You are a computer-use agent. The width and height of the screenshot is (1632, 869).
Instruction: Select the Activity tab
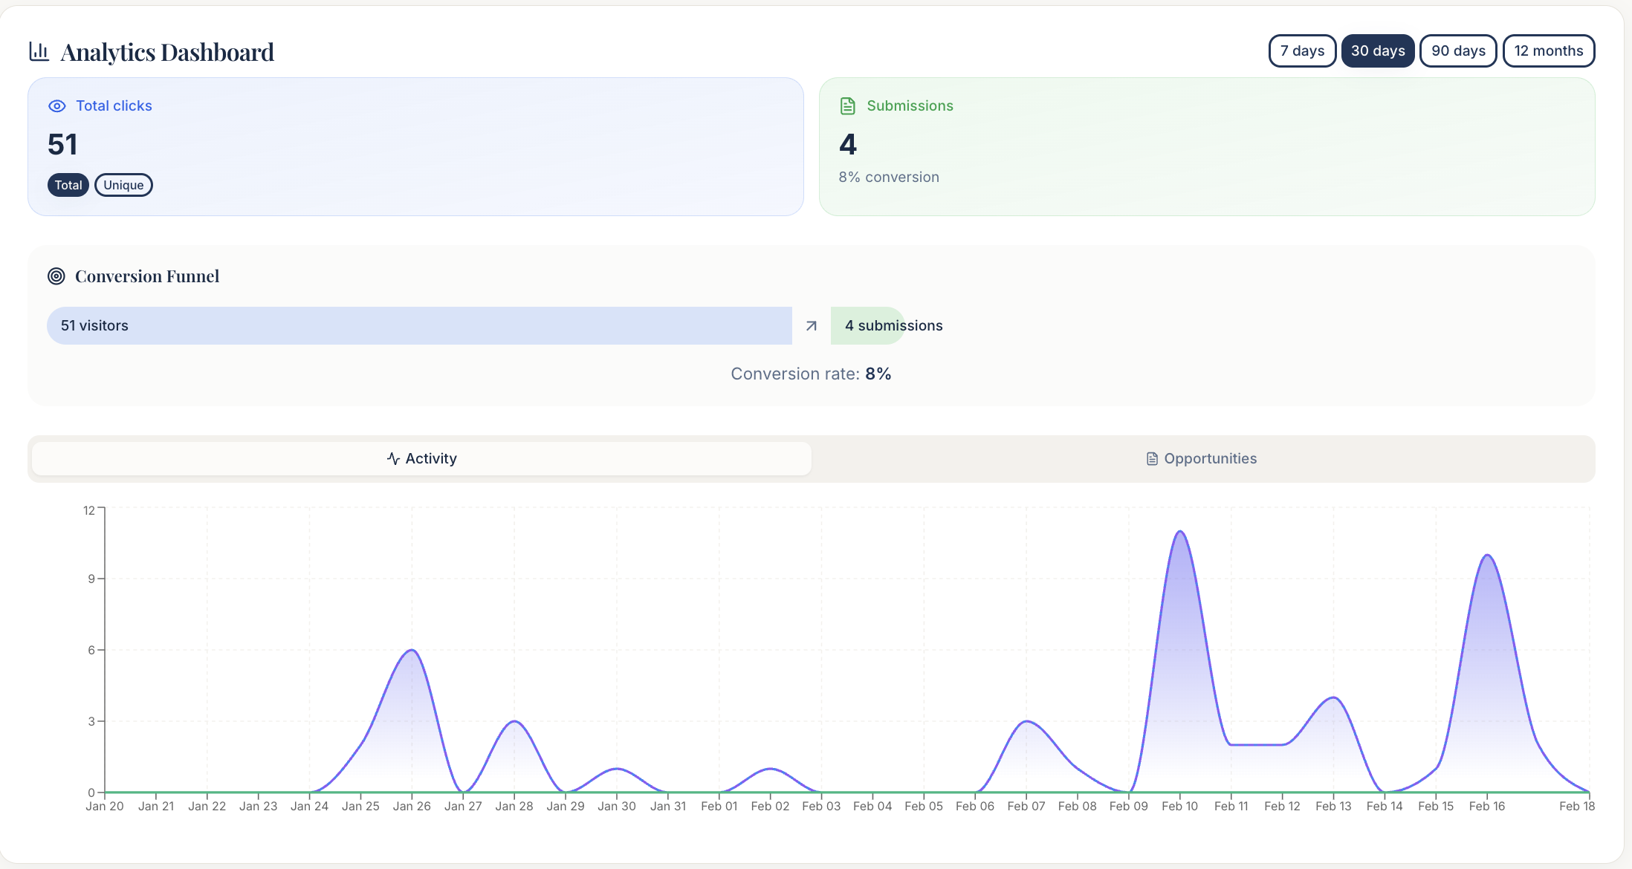(x=421, y=458)
